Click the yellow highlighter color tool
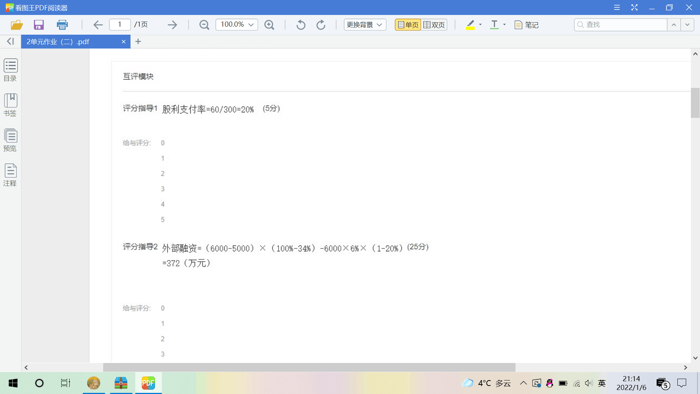The width and height of the screenshot is (700, 394). point(470,25)
